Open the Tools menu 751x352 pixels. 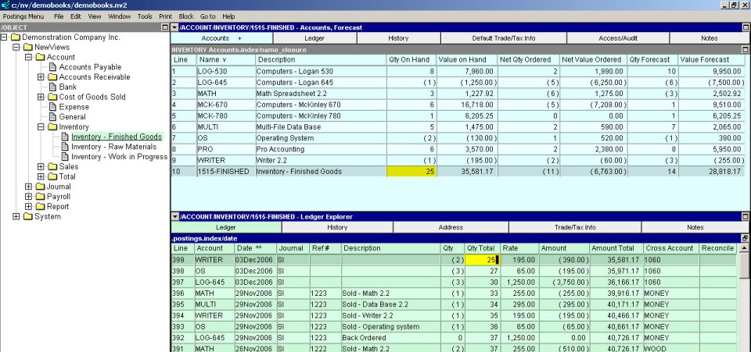[145, 16]
